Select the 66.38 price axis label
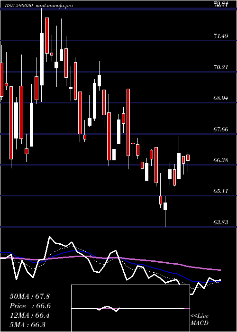The image size is (237, 332). (221, 160)
